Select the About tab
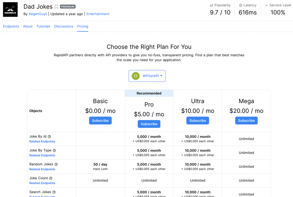Viewport: 293px width, 197px height. [28, 26]
